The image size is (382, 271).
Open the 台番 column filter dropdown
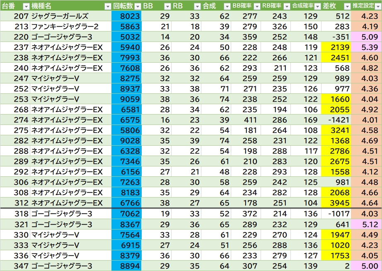point(26,6)
